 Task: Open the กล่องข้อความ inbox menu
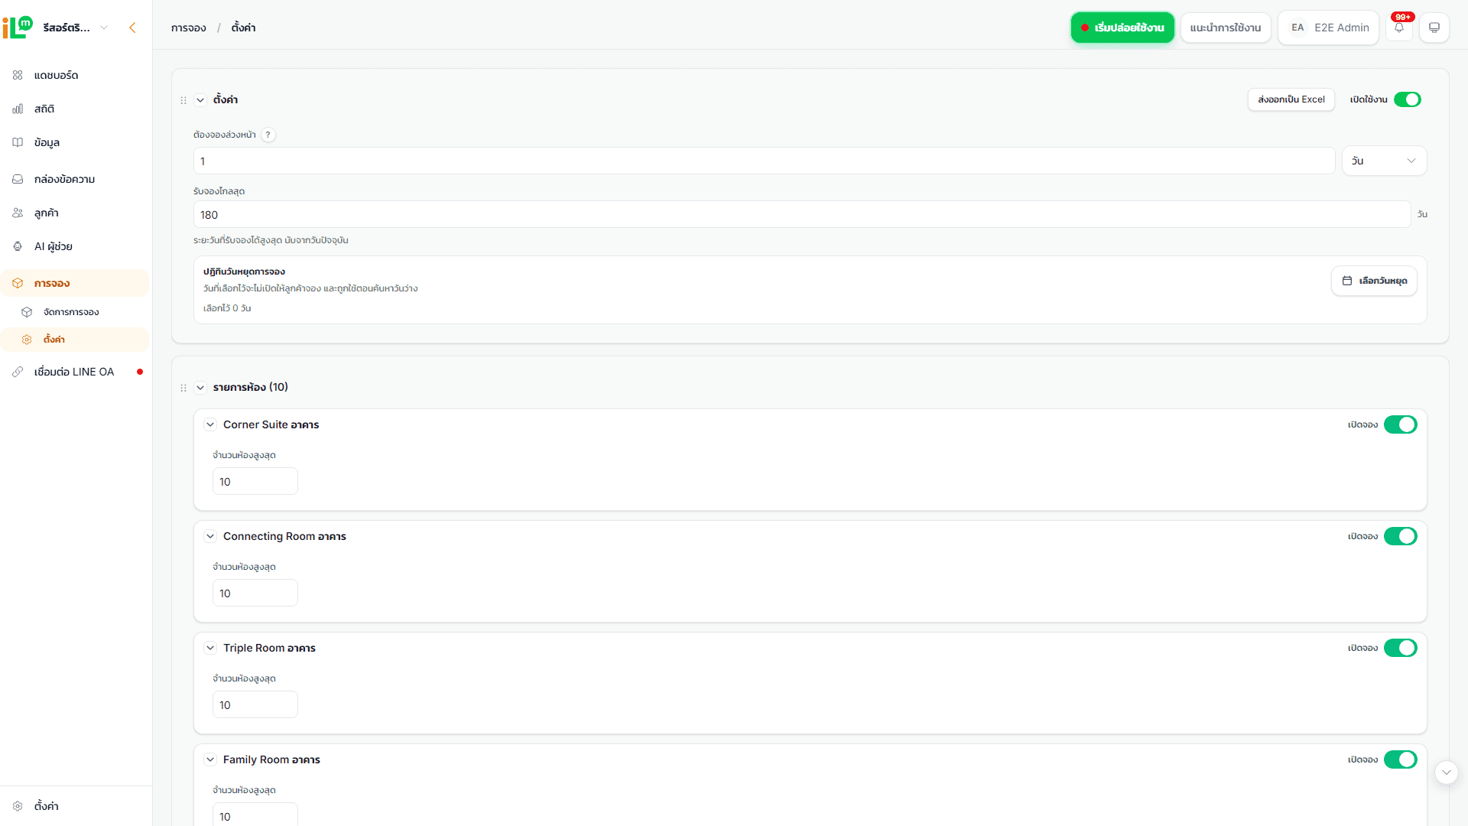pos(75,179)
